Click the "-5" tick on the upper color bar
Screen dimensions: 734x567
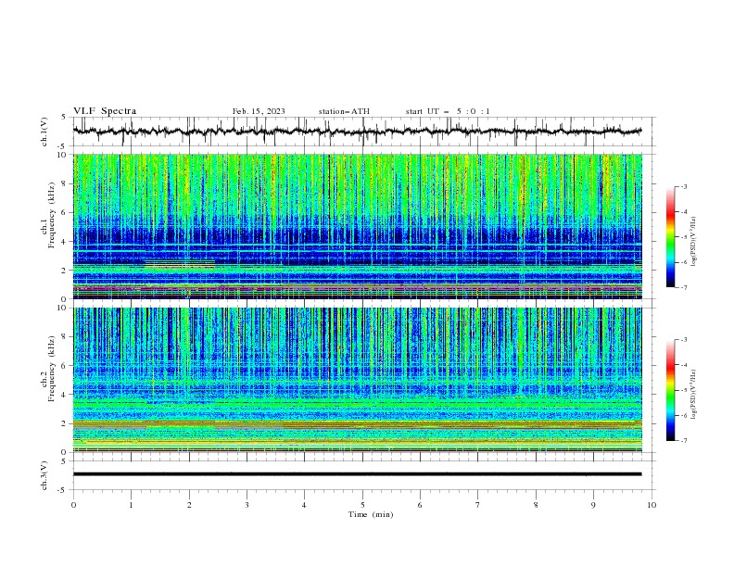pyautogui.click(x=683, y=237)
